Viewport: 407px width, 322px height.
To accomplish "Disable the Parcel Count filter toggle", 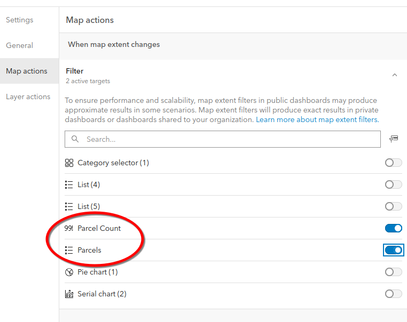I will point(393,228).
